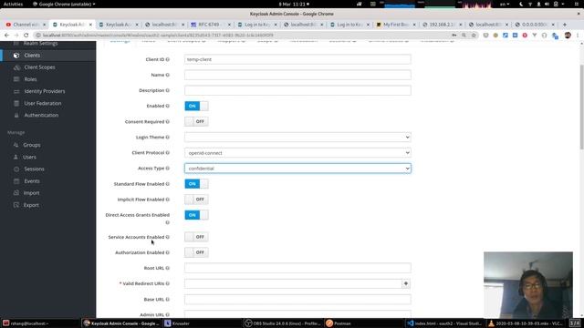
Task: Switch to the 0.0.0.0 tab
Action: 535,25
